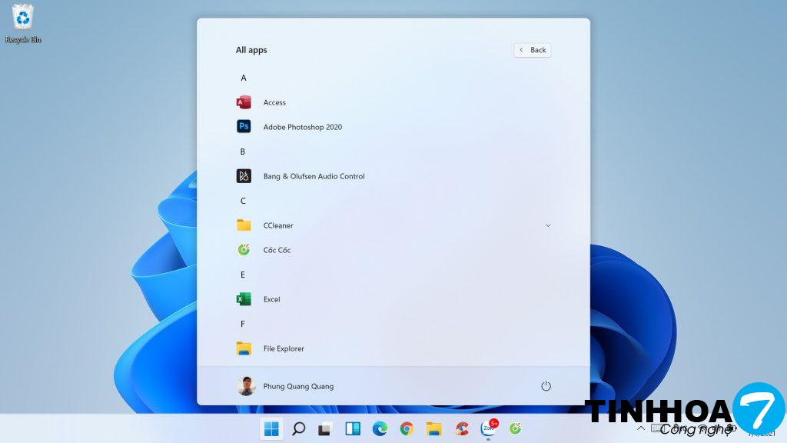Open Task View on the taskbar
Screen dimensions: 787x443
point(325,428)
